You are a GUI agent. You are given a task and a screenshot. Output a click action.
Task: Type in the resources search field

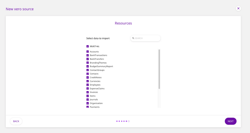[147, 38]
